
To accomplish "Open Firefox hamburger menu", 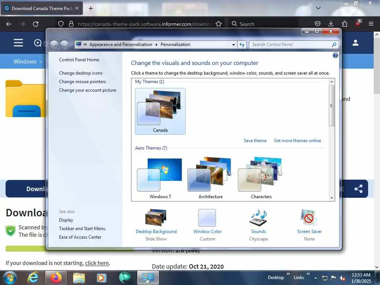I will 371,24.
